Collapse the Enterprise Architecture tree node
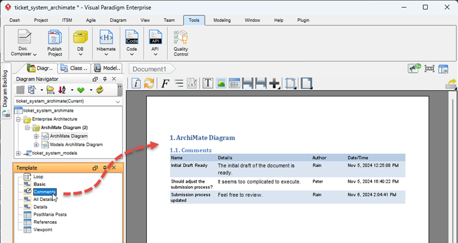This screenshot has width=458, height=243. click(18, 119)
